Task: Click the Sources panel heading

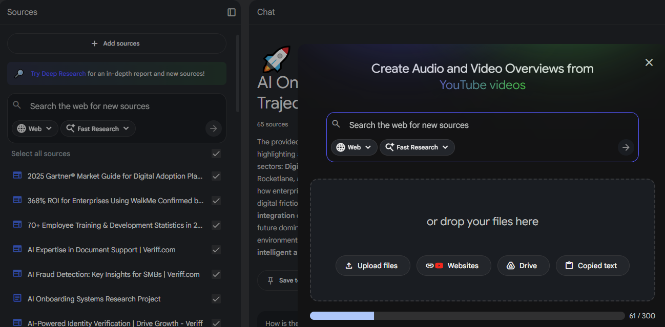Action: click(x=22, y=12)
